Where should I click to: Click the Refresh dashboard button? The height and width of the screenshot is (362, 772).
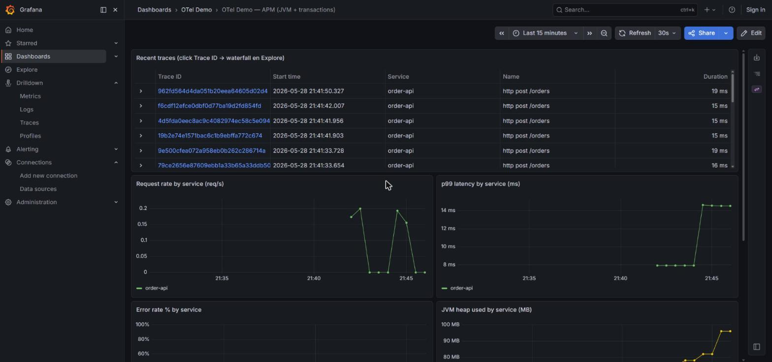click(x=635, y=33)
